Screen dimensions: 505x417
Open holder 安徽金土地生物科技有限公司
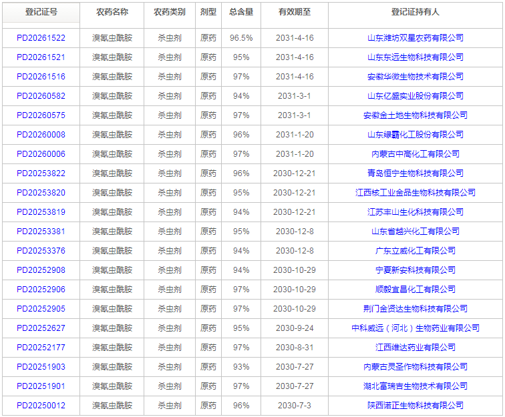415,115
